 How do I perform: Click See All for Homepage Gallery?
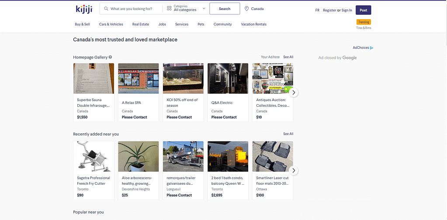pos(288,57)
